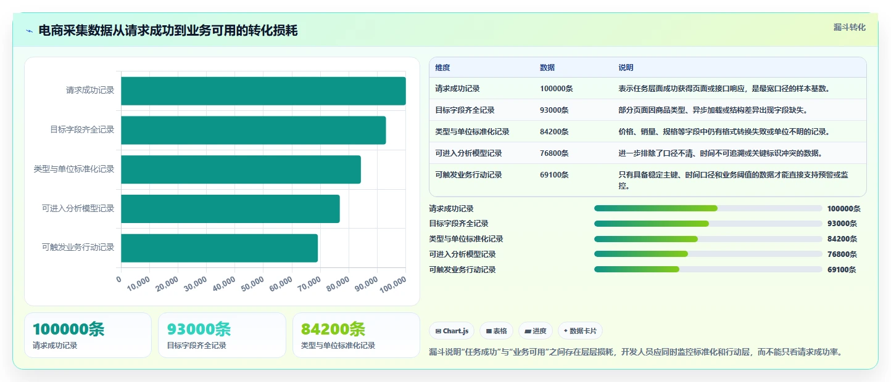Click the 漏斗转化 tag in header
This screenshot has height=382, width=891.
tap(849, 27)
